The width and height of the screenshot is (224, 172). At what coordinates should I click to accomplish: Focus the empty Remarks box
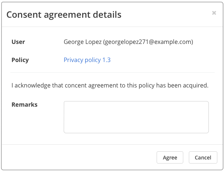136,117
